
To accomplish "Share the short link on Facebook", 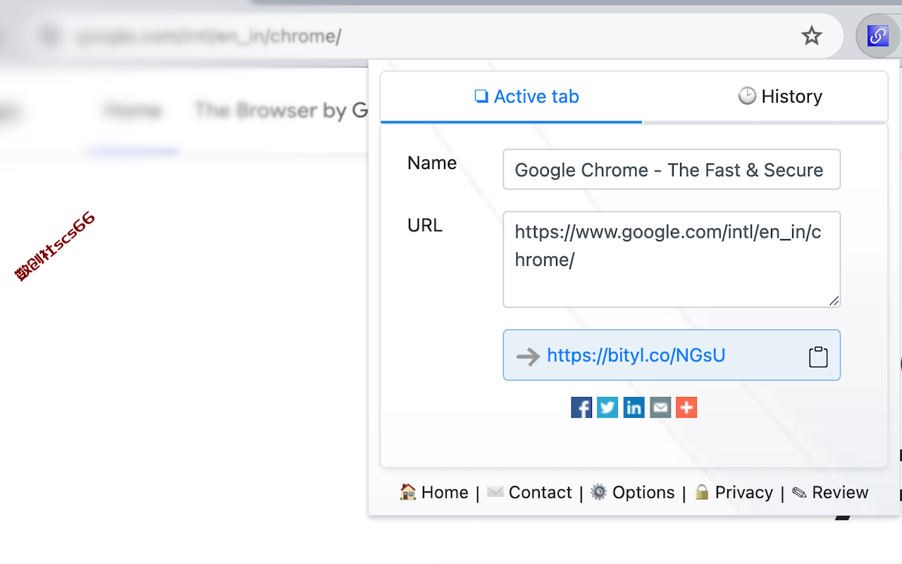I will click(581, 407).
